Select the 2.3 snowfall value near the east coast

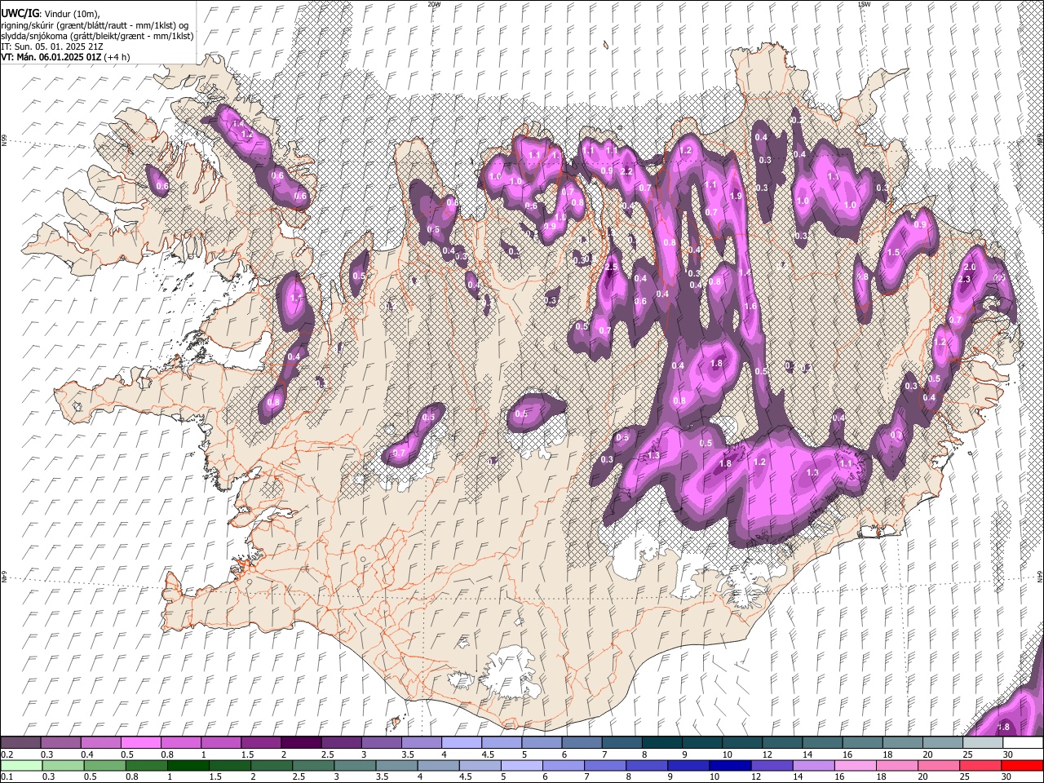963,280
